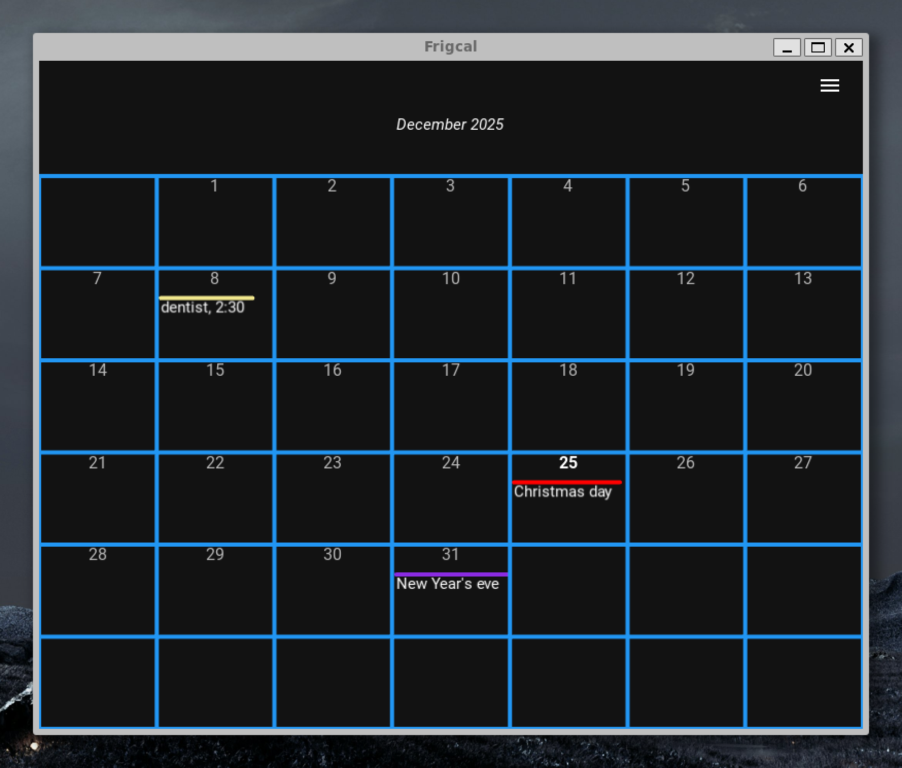Click the December 2025 month title
Viewport: 902px width, 768px height.
pyautogui.click(x=450, y=125)
